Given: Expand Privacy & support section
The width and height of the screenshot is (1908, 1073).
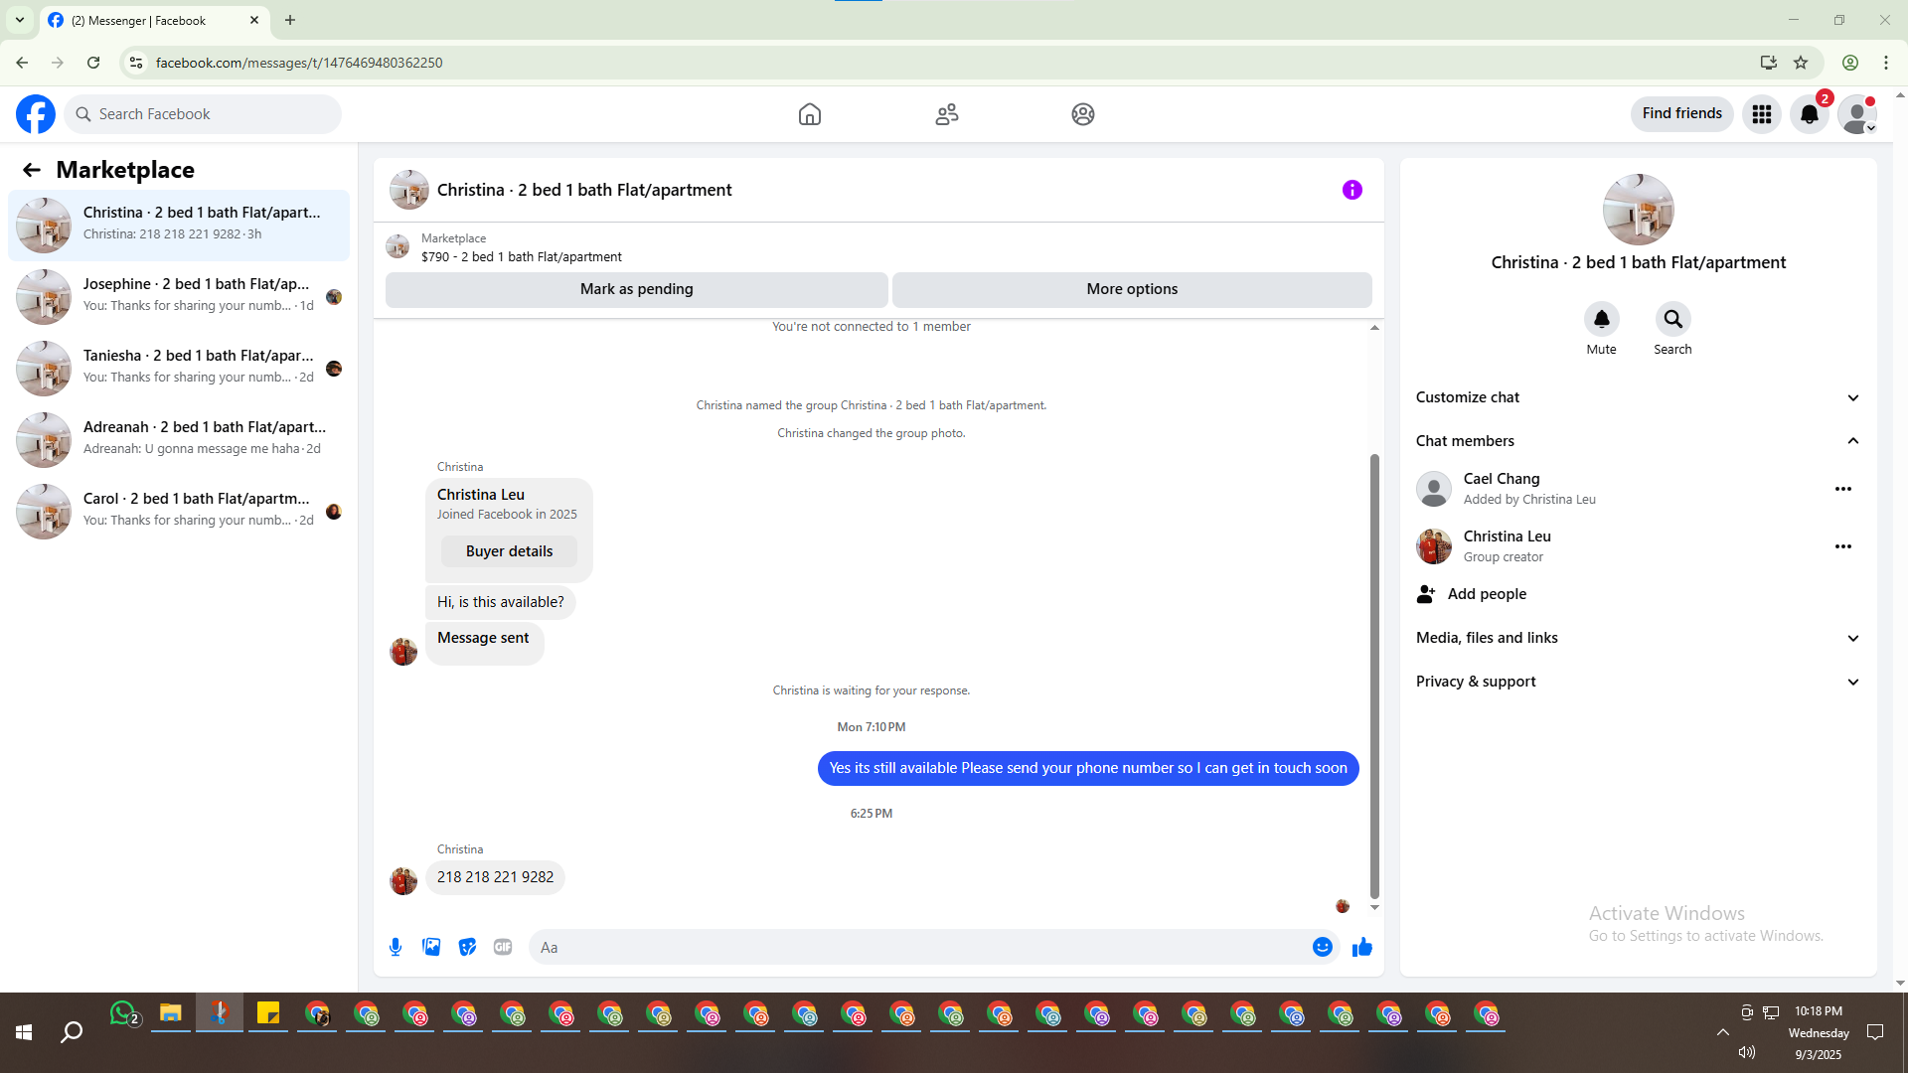Looking at the screenshot, I should pyautogui.click(x=1638, y=682).
